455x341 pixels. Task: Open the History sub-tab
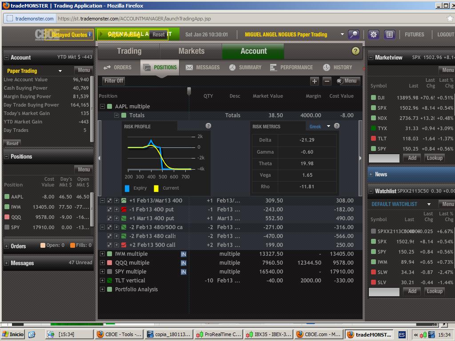click(x=338, y=67)
